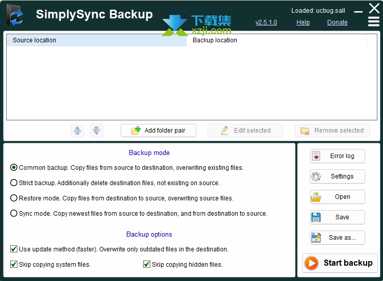
Task: Click Backup location column header
Action: pos(276,40)
